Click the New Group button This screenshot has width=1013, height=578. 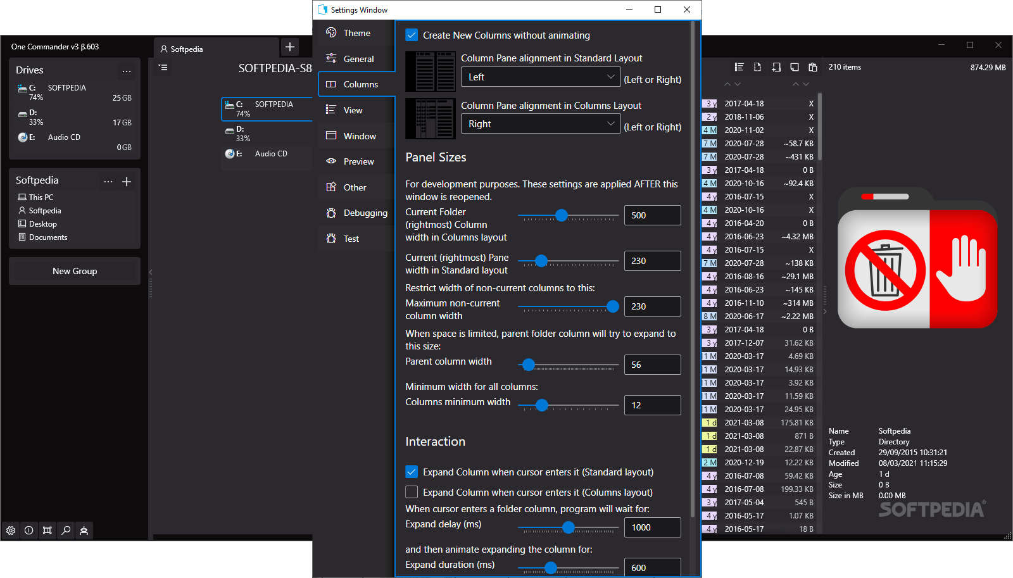pos(75,271)
